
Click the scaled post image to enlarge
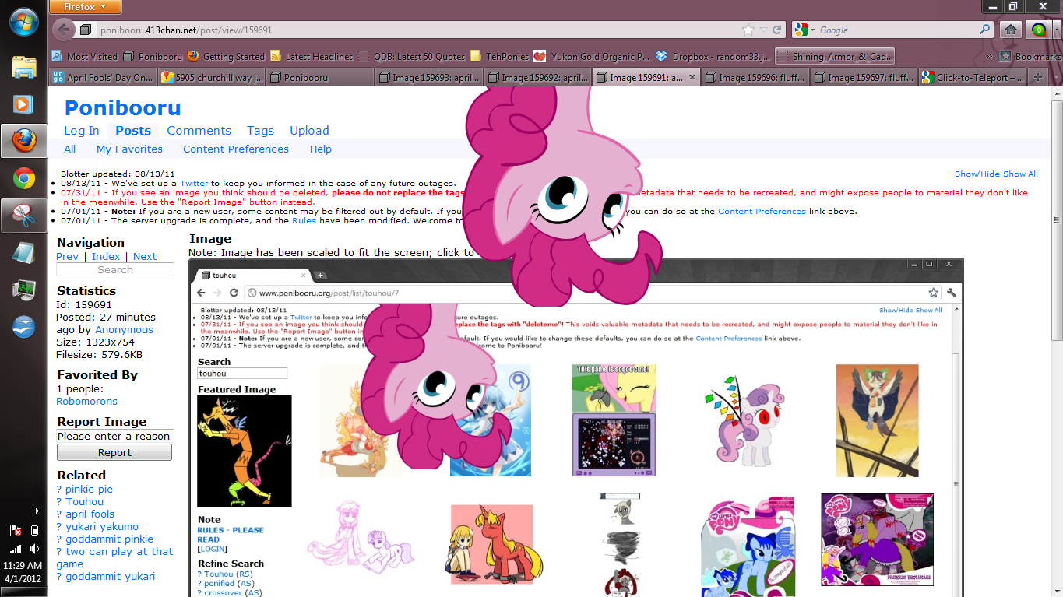[x=576, y=428]
